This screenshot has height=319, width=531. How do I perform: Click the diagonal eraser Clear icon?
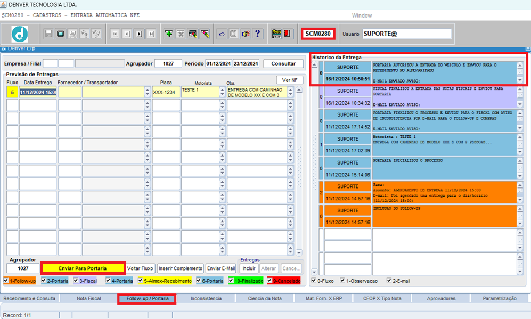coord(205,34)
